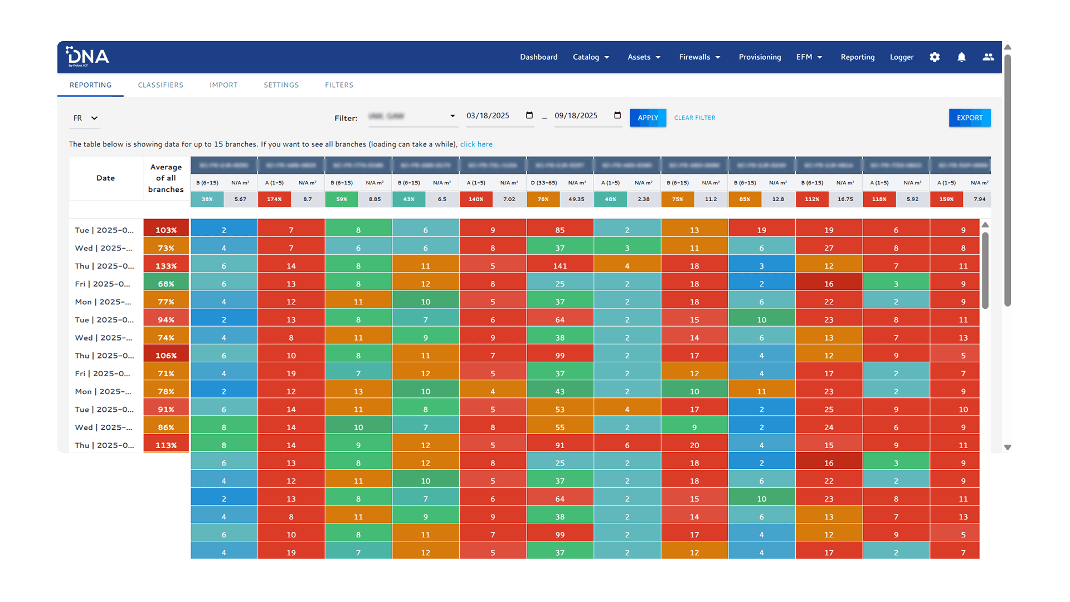Click the page vertical scrollbar thumb
The height and width of the screenshot is (602, 1070).
point(1008,179)
